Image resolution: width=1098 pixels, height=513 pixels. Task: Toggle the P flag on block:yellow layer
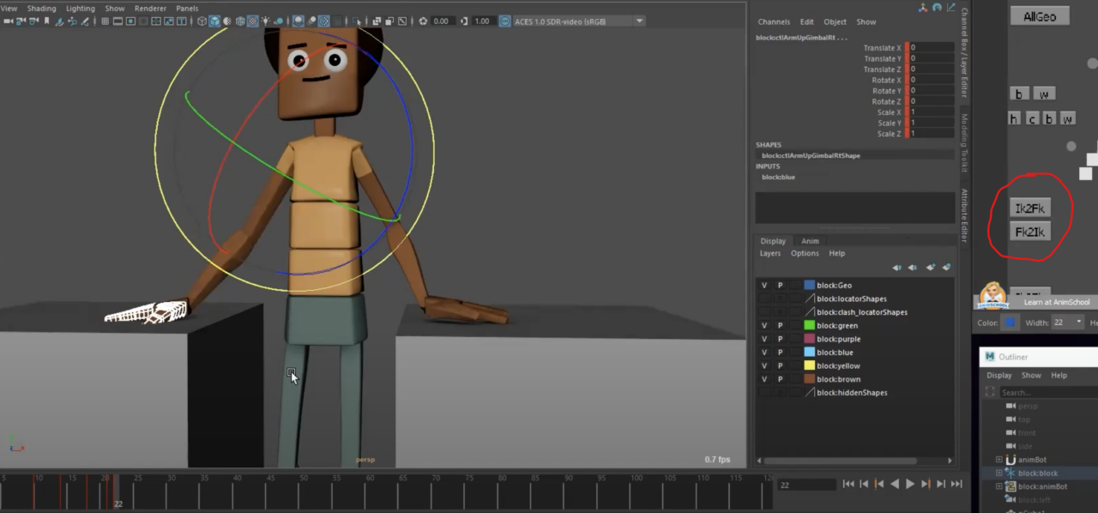pos(780,365)
